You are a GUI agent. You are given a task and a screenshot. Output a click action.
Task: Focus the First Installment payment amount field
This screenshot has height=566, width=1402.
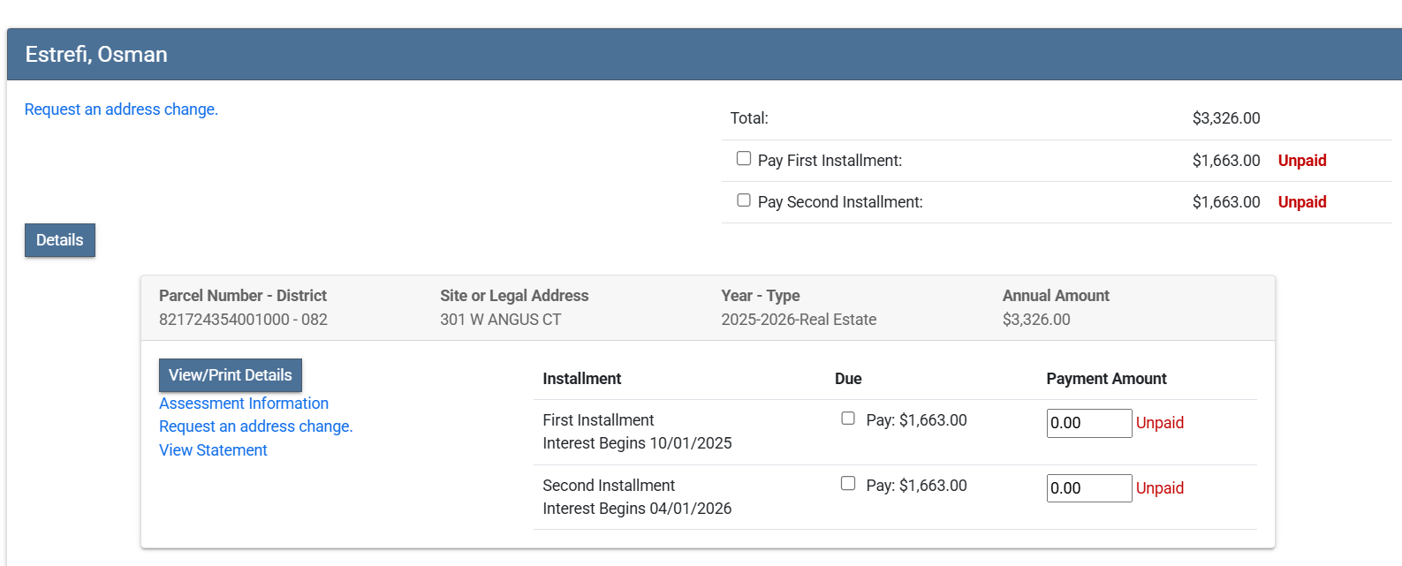tap(1088, 423)
